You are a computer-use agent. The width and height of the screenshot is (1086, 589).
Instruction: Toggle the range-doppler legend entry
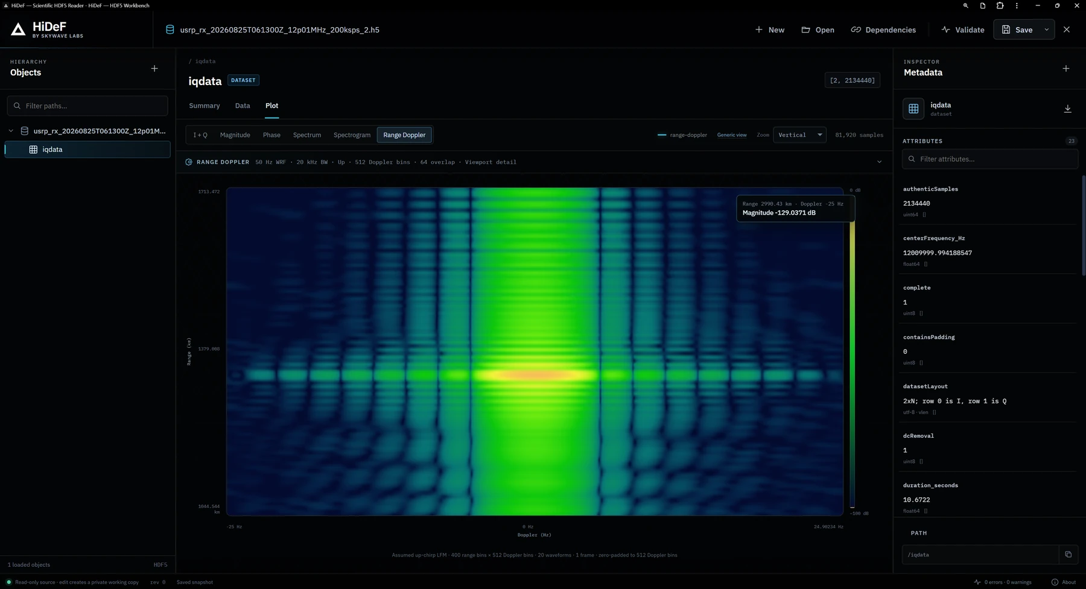click(x=682, y=135)
